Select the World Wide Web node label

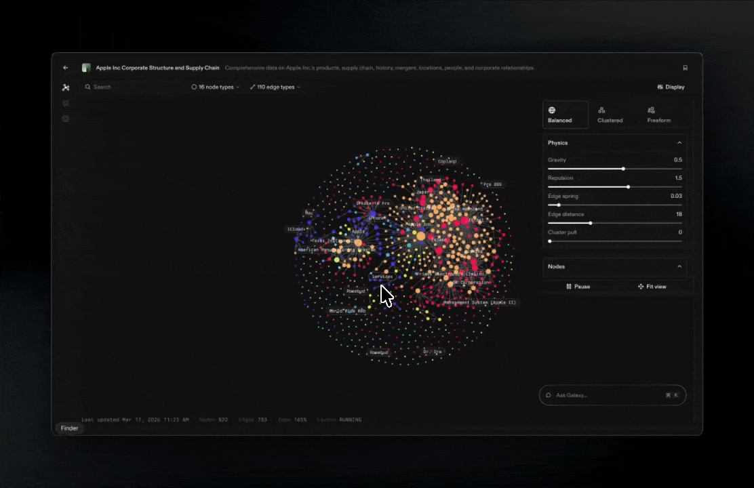[x=347, y=310]
